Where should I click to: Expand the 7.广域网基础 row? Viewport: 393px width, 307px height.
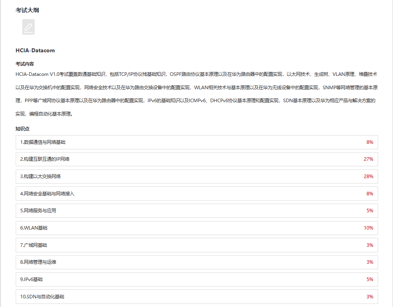coord(197,245)
